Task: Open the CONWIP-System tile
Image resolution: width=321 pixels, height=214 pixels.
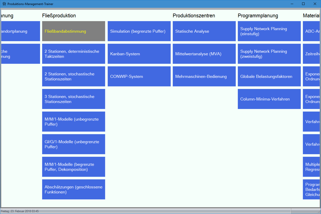Action: (x=139, y=76)
